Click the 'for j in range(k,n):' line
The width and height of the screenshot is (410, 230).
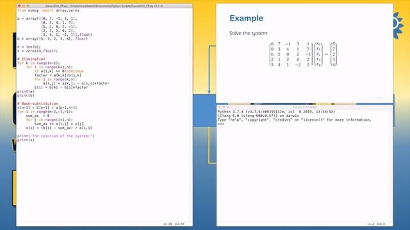pyautogui.click(x=56, y=79)
